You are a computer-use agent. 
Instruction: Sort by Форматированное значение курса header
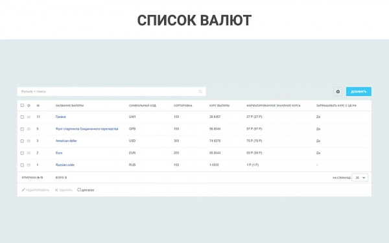coord(274,106)
